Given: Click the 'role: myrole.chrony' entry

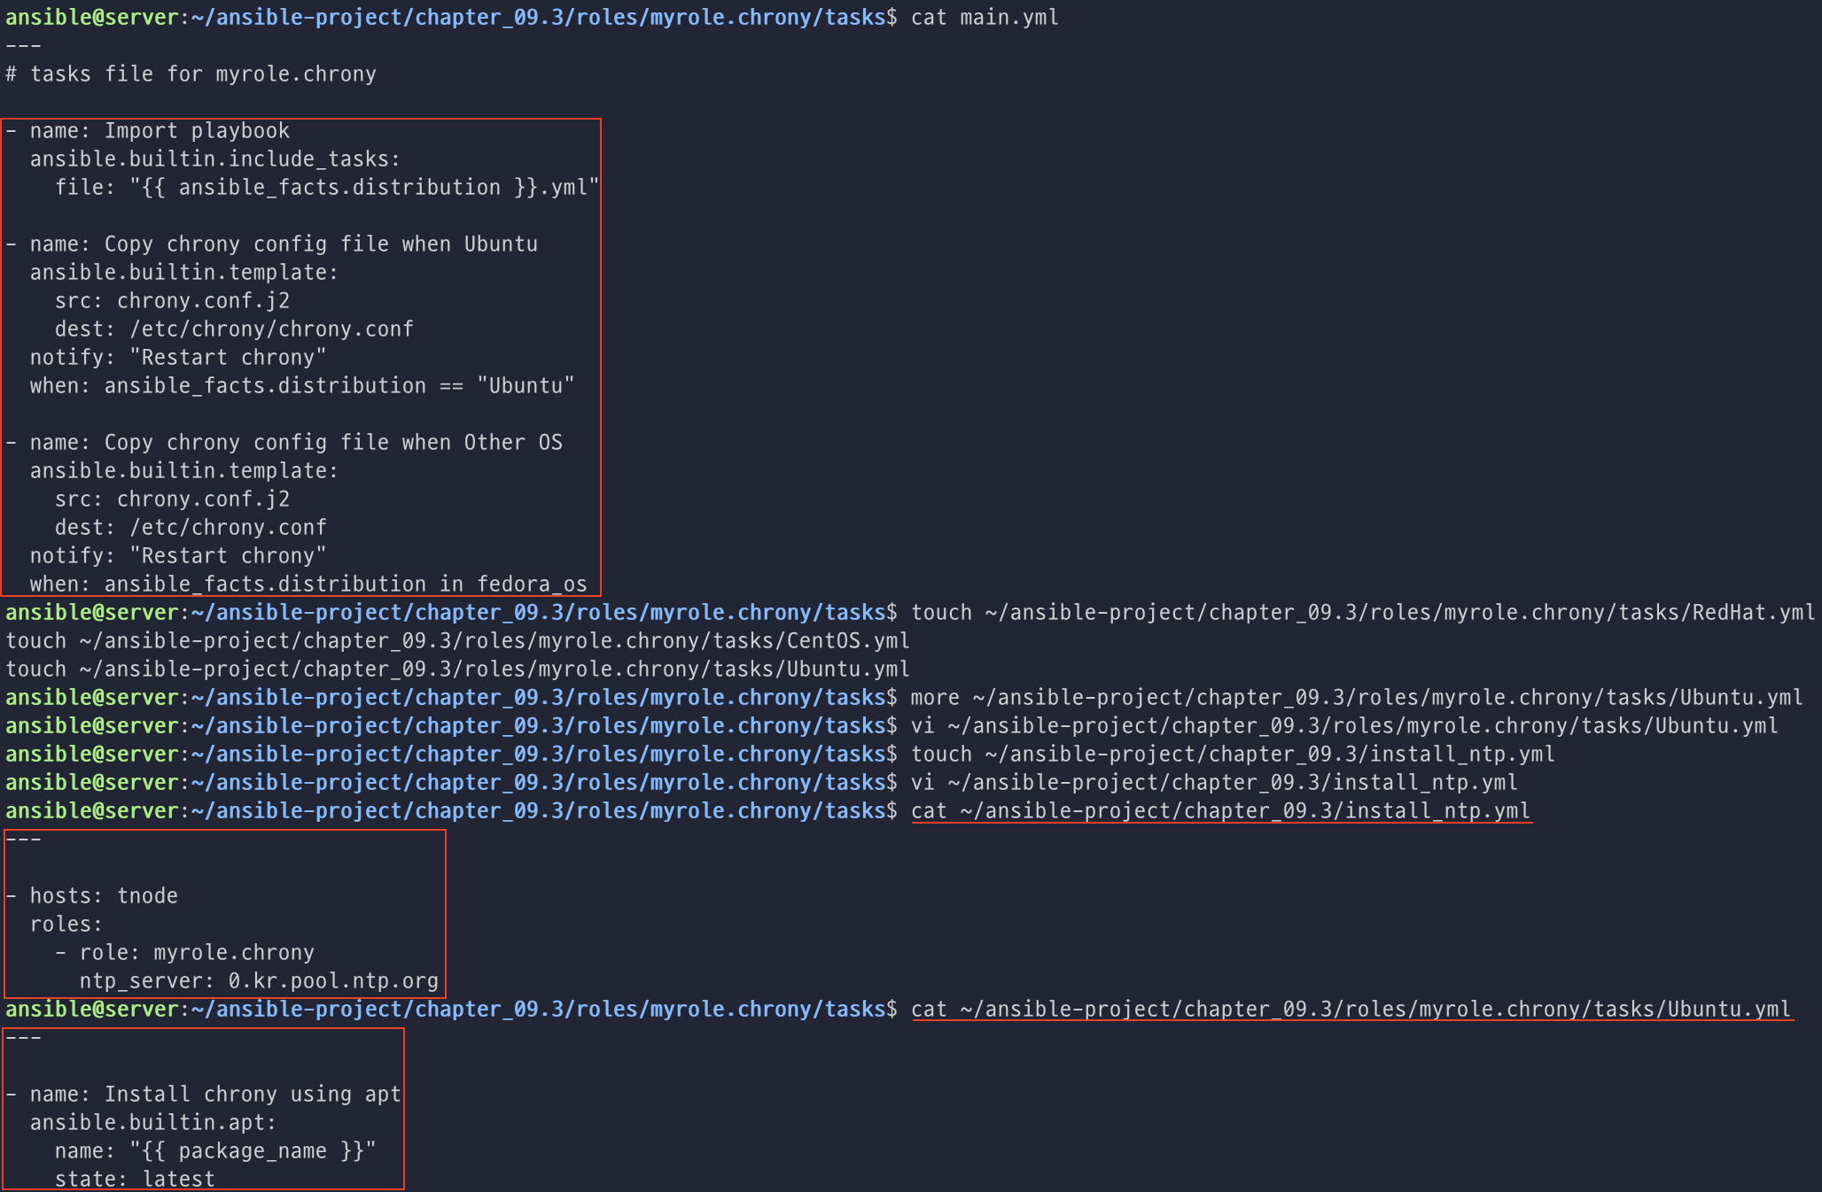Looking at the screenshot, I should coord(195,953).
